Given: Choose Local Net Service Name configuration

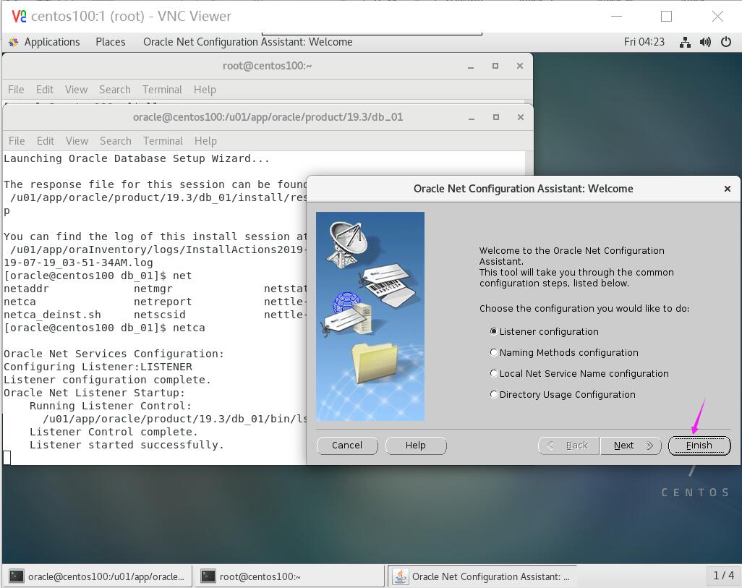Looking at the screenshot, I should tap(493, 373).
